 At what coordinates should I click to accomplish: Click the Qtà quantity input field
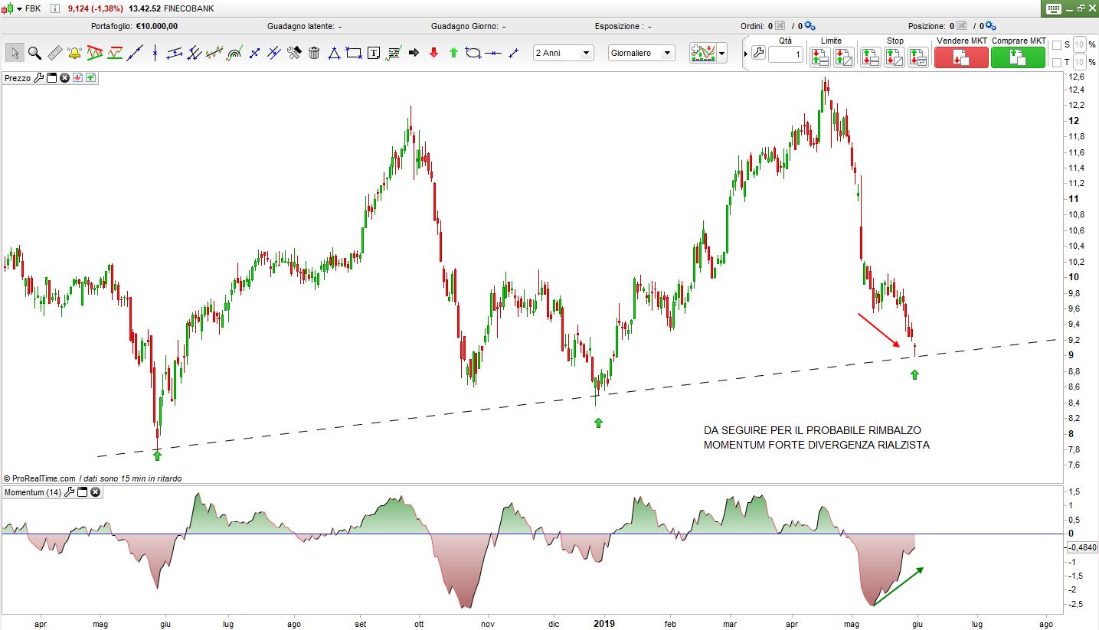786,55
